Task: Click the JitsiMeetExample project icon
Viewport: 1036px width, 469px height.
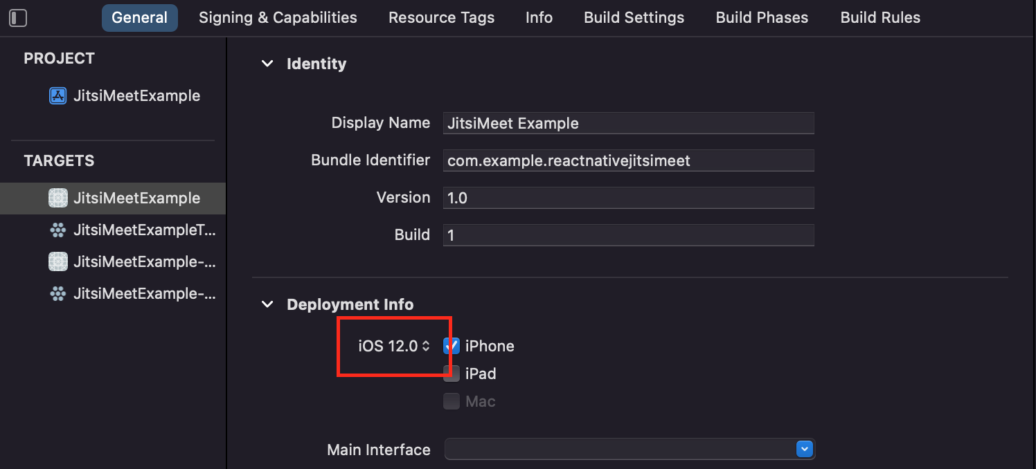Action: (58, 95)
